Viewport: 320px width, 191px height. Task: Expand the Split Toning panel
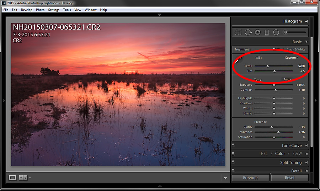click(x=306, y=163)
